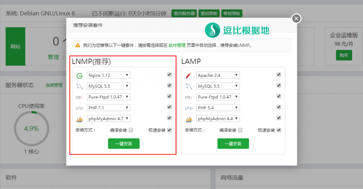The width and height of the screenshot is (363, 189).
Task: Uncheck the Nginx 1.12 checkbox
Action: coord(169,75)
